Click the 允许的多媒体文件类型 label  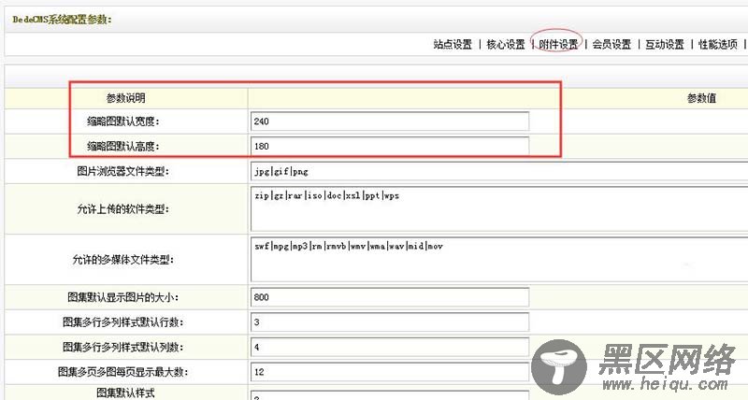(123, 260)
